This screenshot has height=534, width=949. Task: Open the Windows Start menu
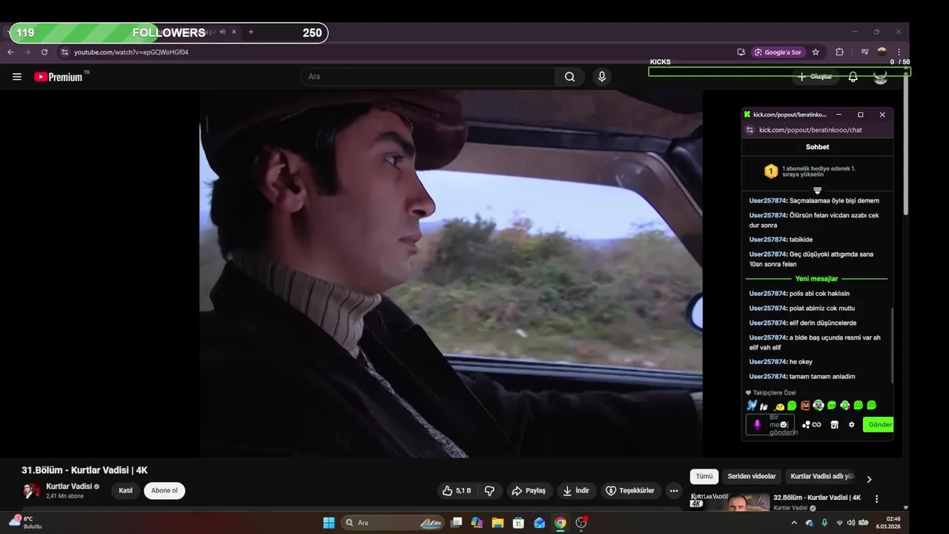[x=328, y=523]
